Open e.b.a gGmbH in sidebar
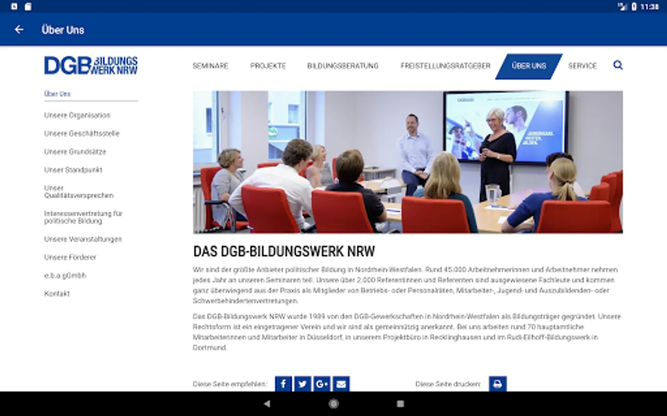 coord(65,275)
